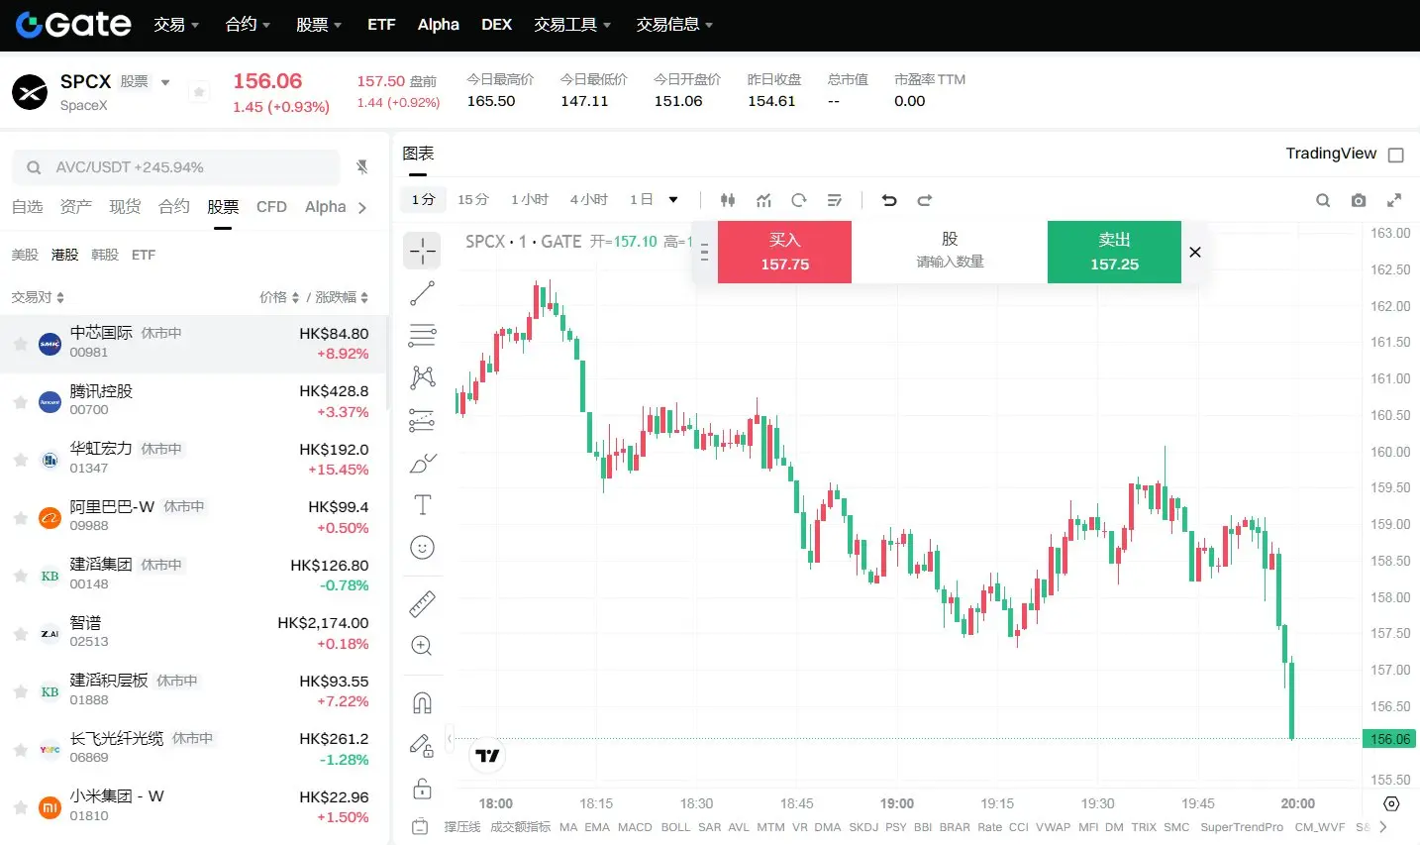Image resolution: width=1420 pixels, height=845 pixels.
Task: Select the pattern drawing tool with nodes
Action: [x=423, y=377]
